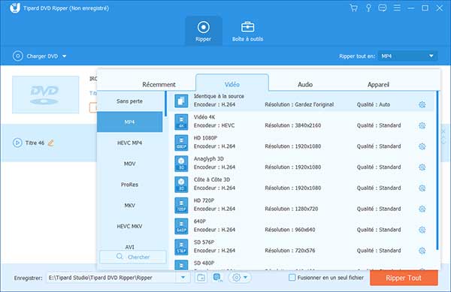451x292 pixels.
Task: Click the Ripper Tout button
Action: click(404, 278)
